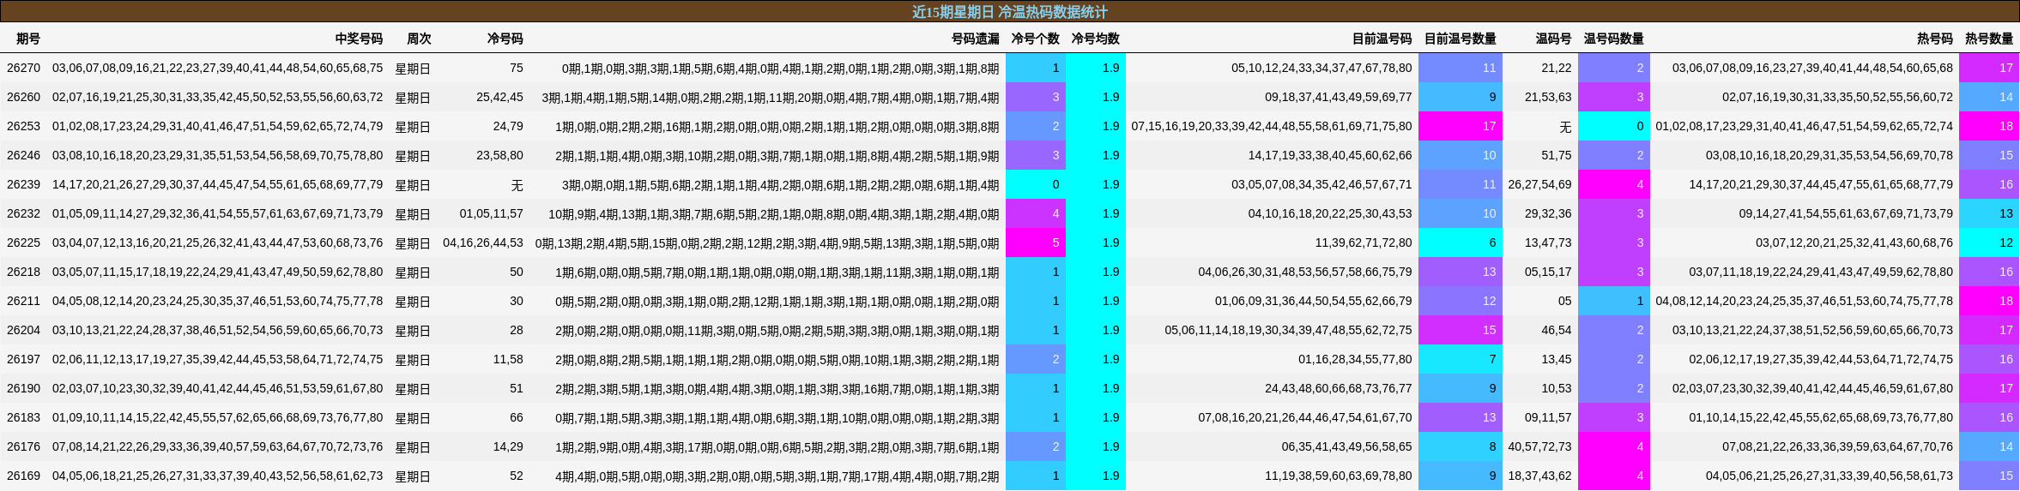Select warm code cell 29,32,36
This screenshot has height=491, width=2020.
[x=1548, y=213]
